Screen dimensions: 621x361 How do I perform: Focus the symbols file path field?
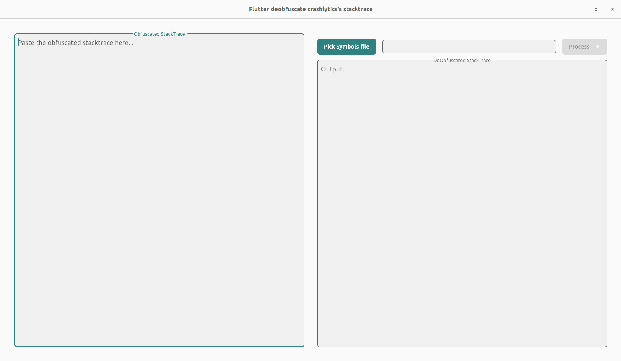(x=469, y=47)
